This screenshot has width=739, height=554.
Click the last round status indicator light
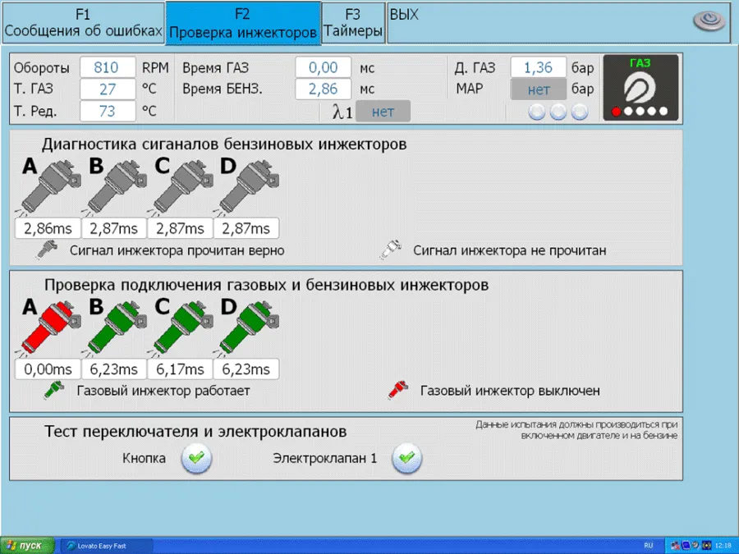point(580,112)
